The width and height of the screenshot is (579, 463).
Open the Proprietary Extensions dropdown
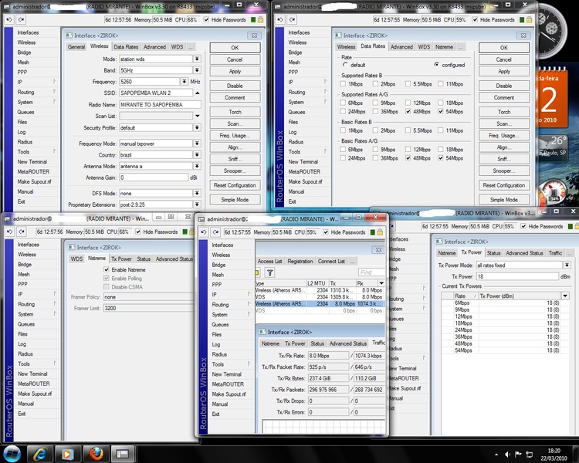click(197, 204)
